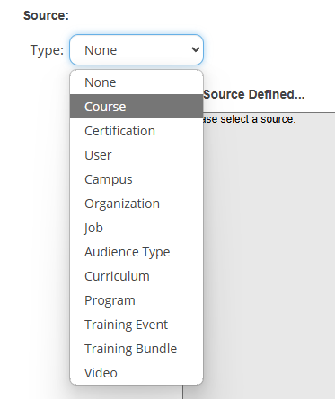Pick Program as the source type
This screenshot has height=399, width=335.
tap(137, 300)
